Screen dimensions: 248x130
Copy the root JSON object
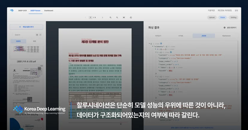tap(161, 44)
